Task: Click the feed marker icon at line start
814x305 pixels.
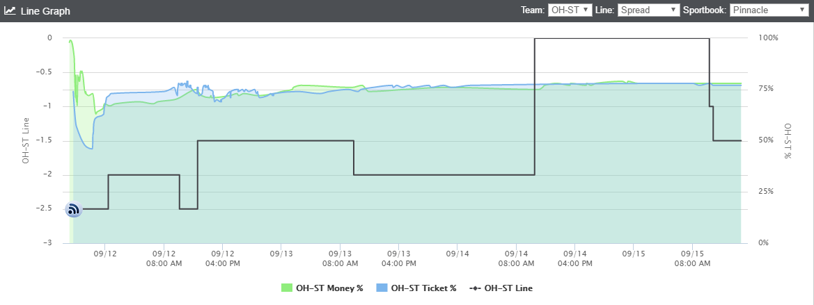Action: 73,209
